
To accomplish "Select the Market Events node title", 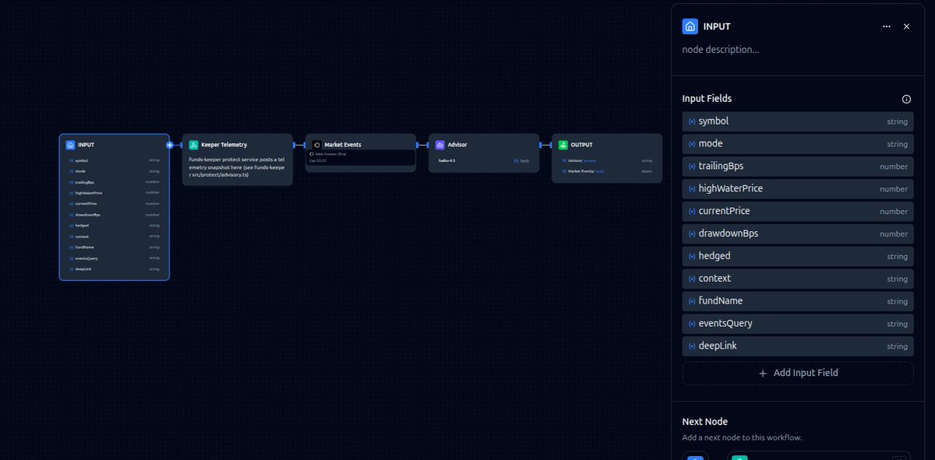I will (343, 145).
